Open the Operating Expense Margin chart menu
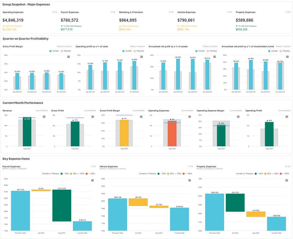293x239 pixels. [x=238, y=117]
